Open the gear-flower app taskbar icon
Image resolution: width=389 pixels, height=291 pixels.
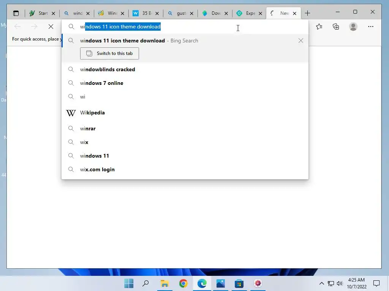[x=258, y=283]
